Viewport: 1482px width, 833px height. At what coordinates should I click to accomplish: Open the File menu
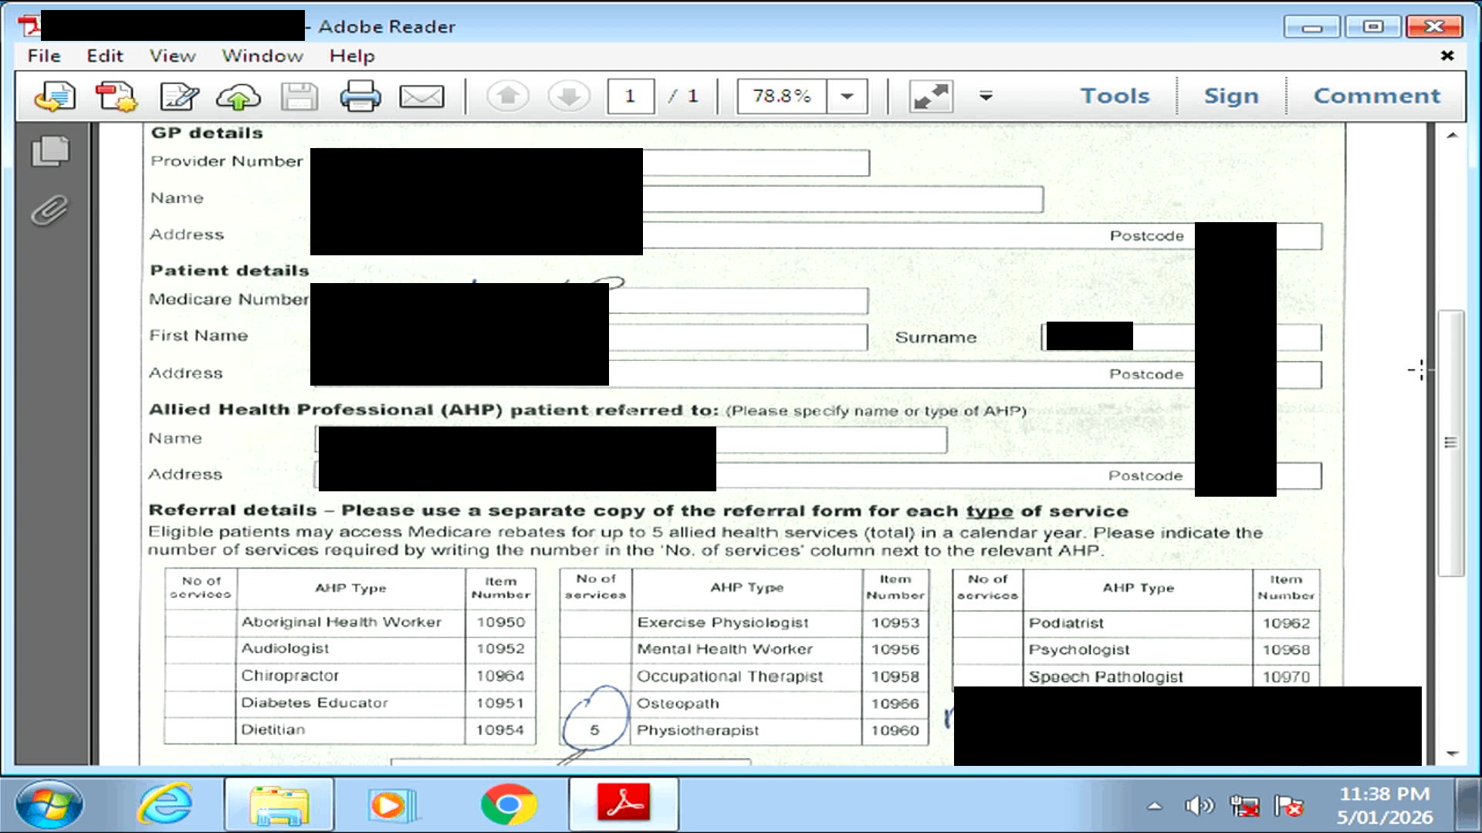[44, 56]
